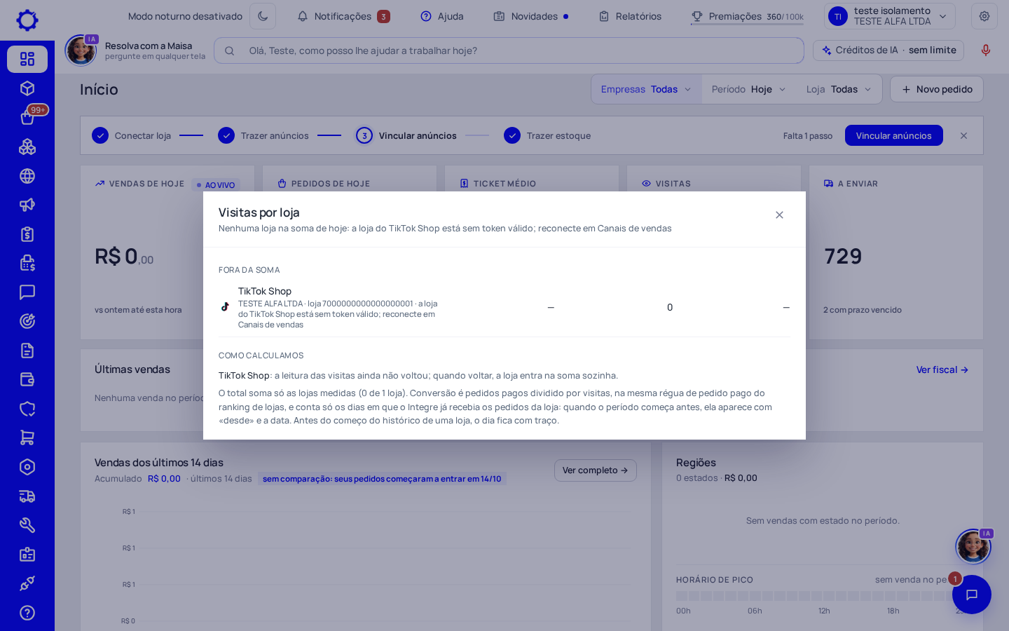Open the Empresas Todas dropdown
This screenshot has height=631, width=1009.
tap(646, 89)
